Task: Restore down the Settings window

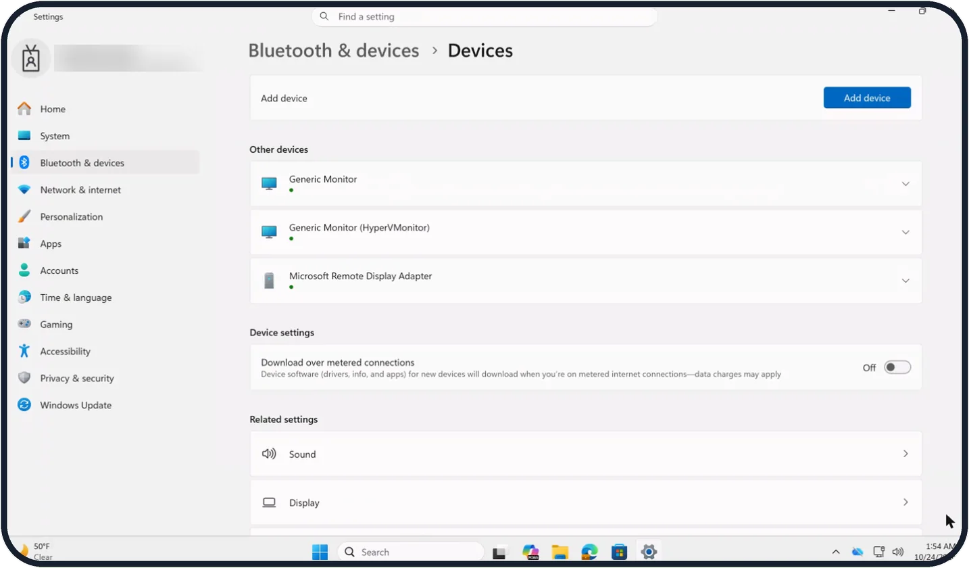Action: 922,11
